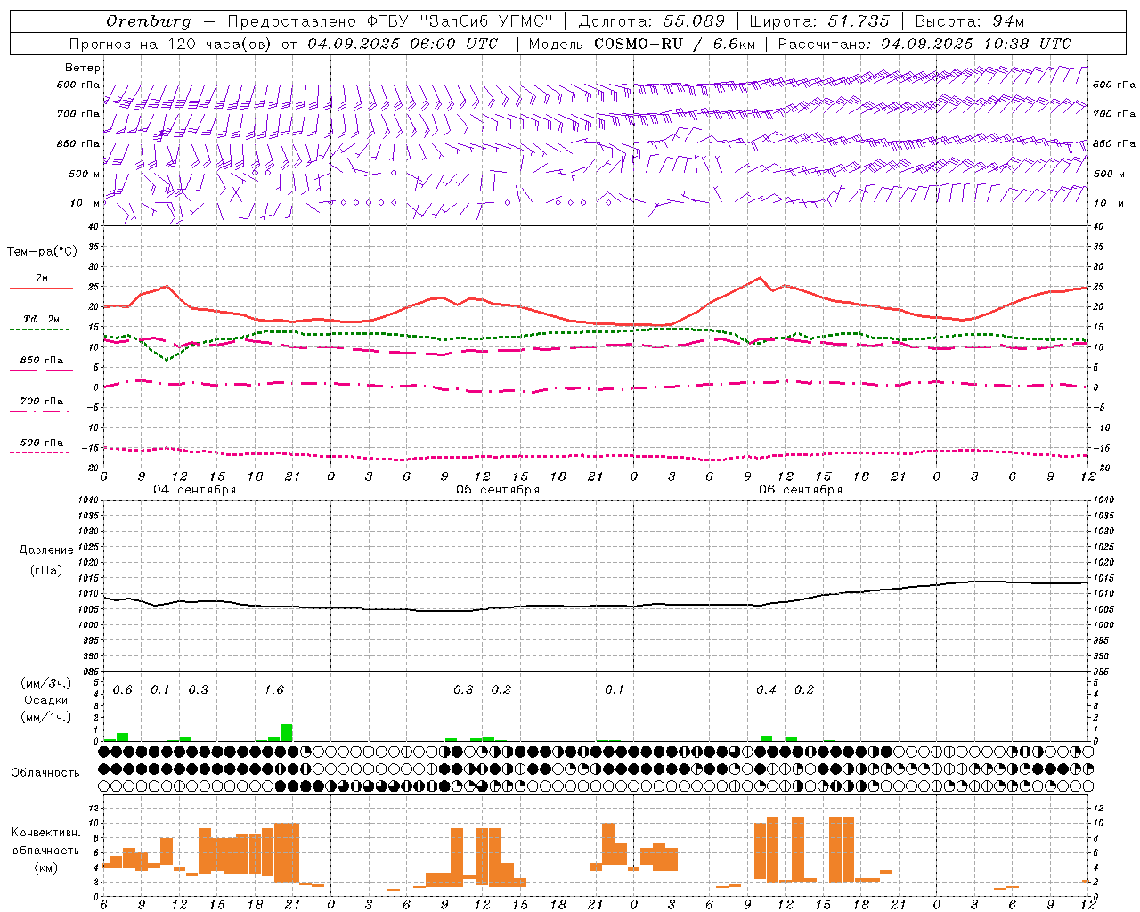
Task: Click the 'Осадки' precipitation label
Action: (x=45, y=700)
